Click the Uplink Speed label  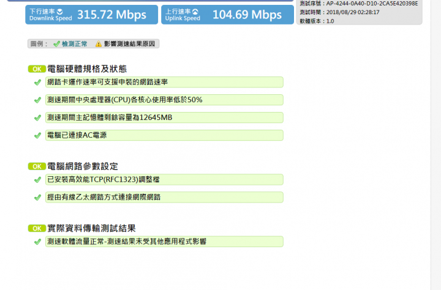tap(183, 18)
